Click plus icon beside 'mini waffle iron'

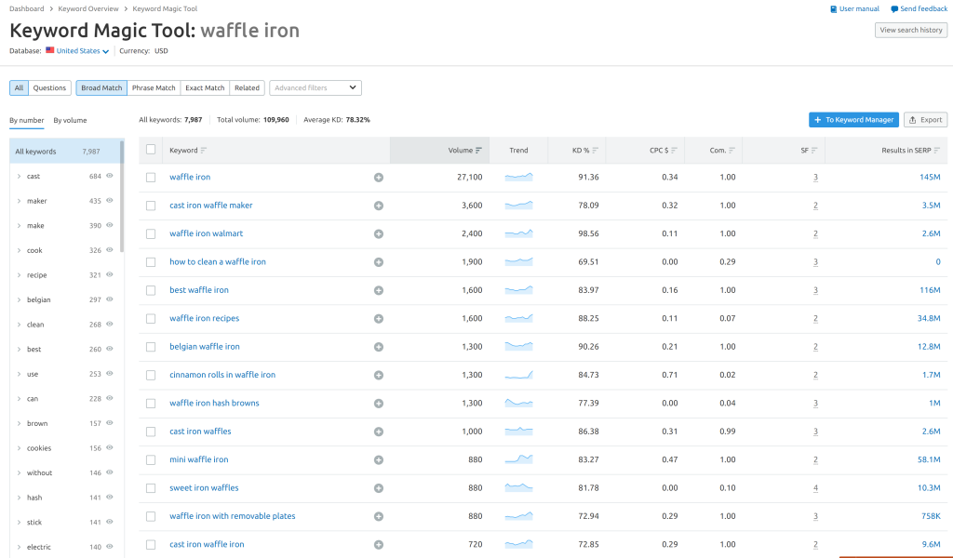379,459
